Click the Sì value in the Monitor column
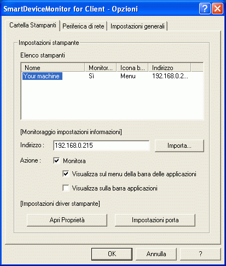Viewport: 226px width, 266px height. click(x=91, y=76)
